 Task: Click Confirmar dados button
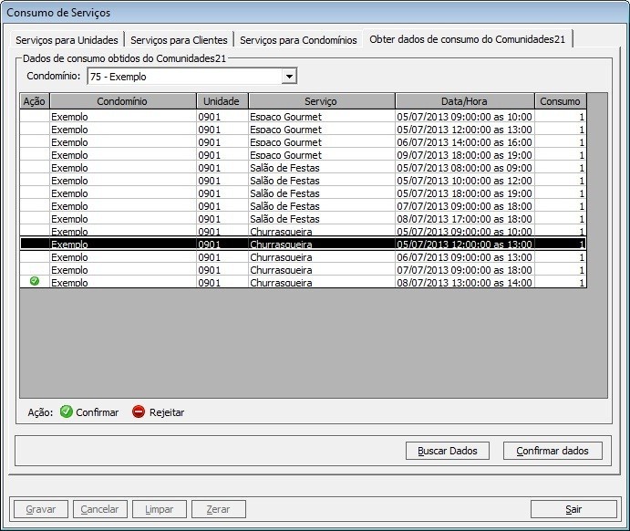point(553,451)
